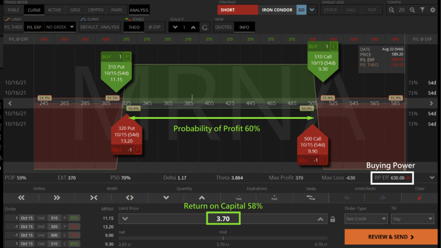This screenshot has height=248, width=441.
Task: Toggle the limit price lock icon
Action: click(332, 219)
